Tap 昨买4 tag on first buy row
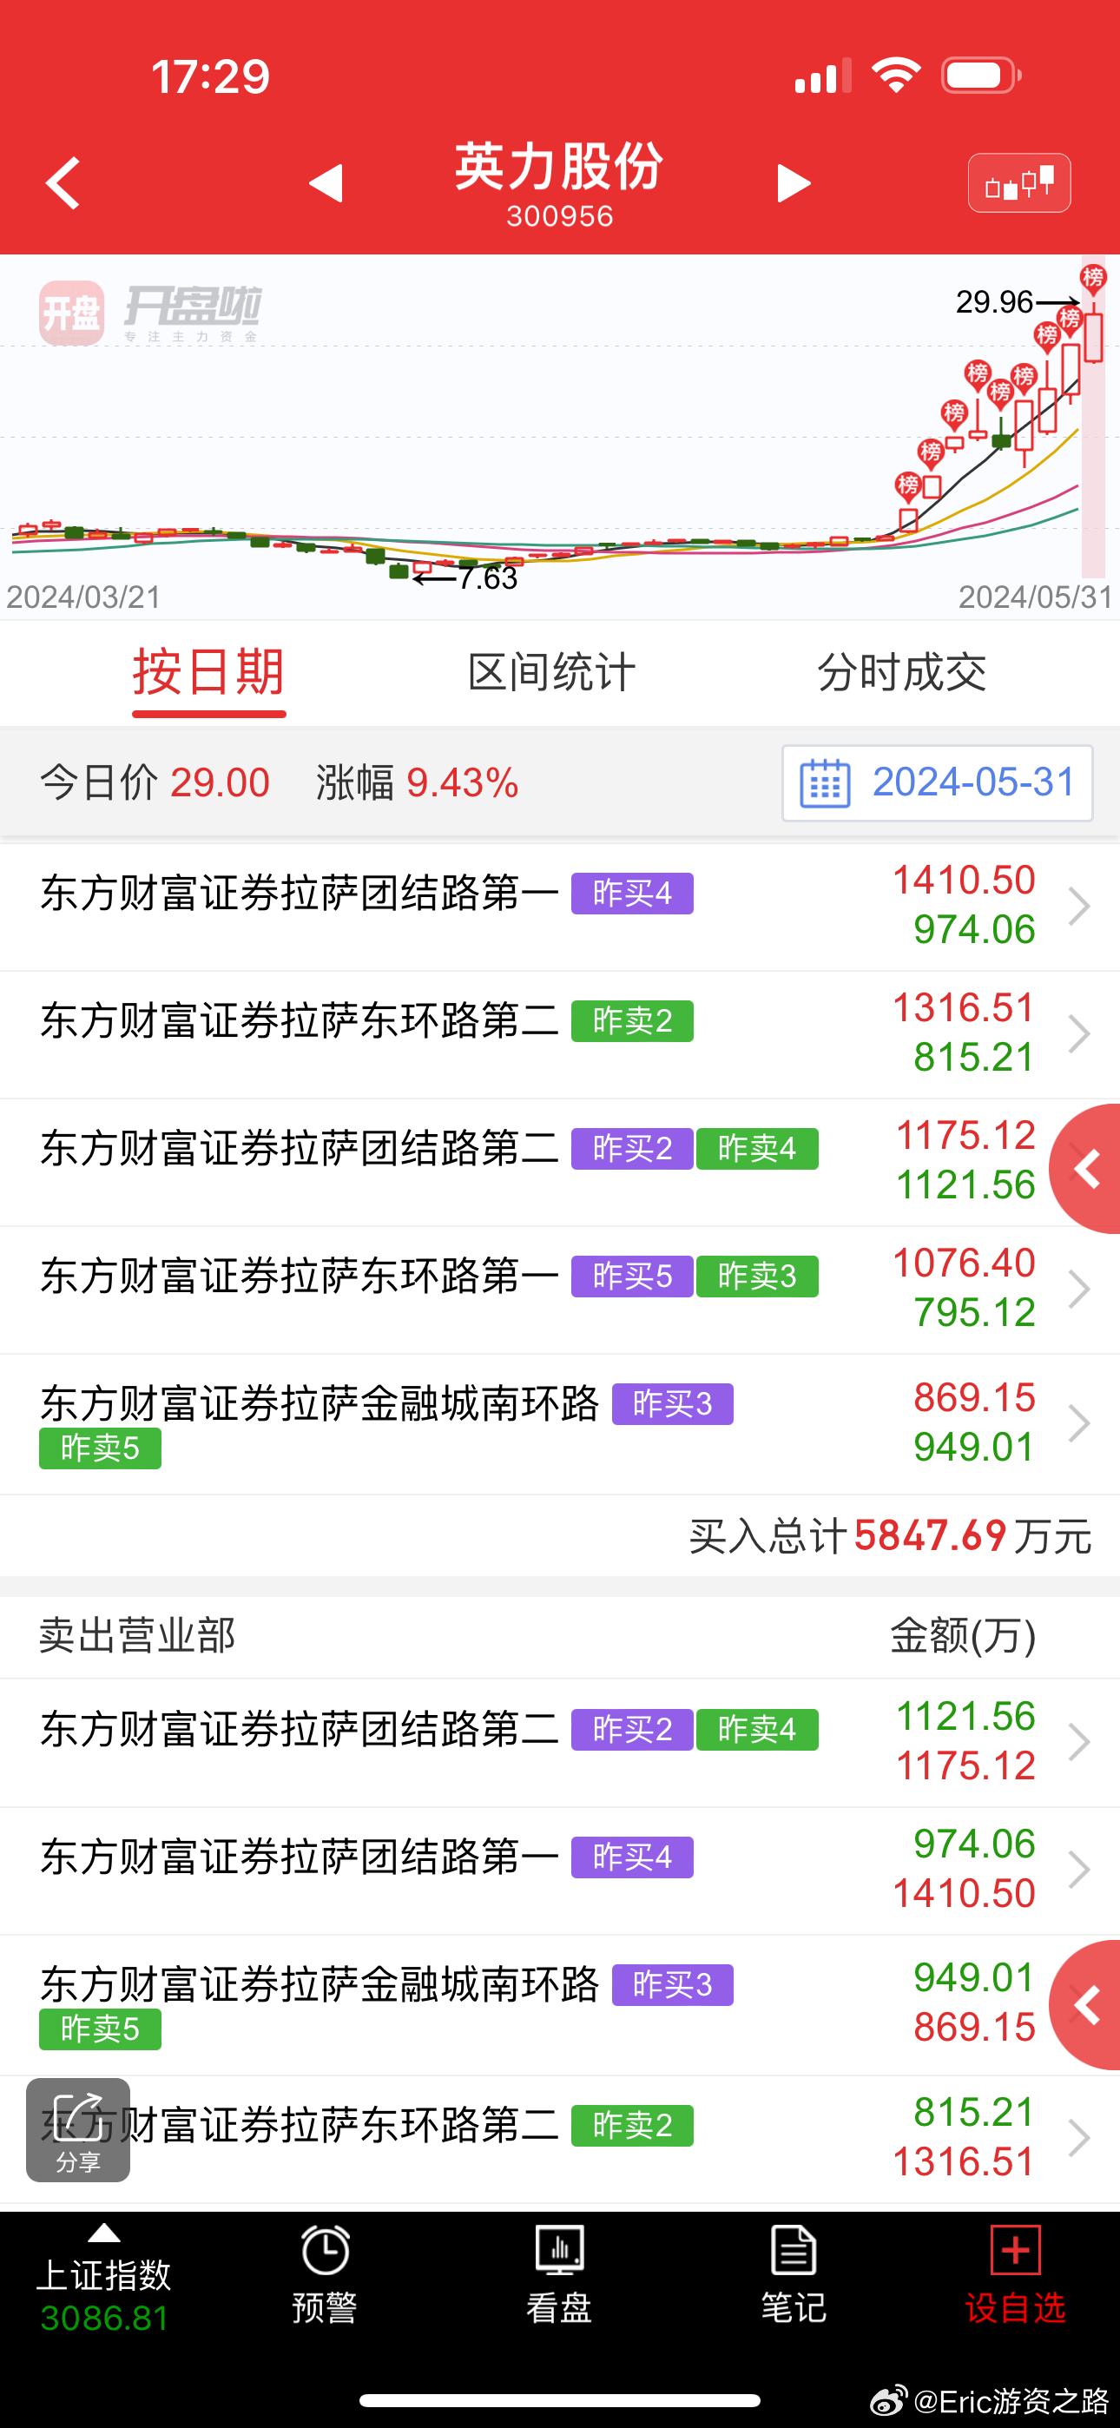 633,894
